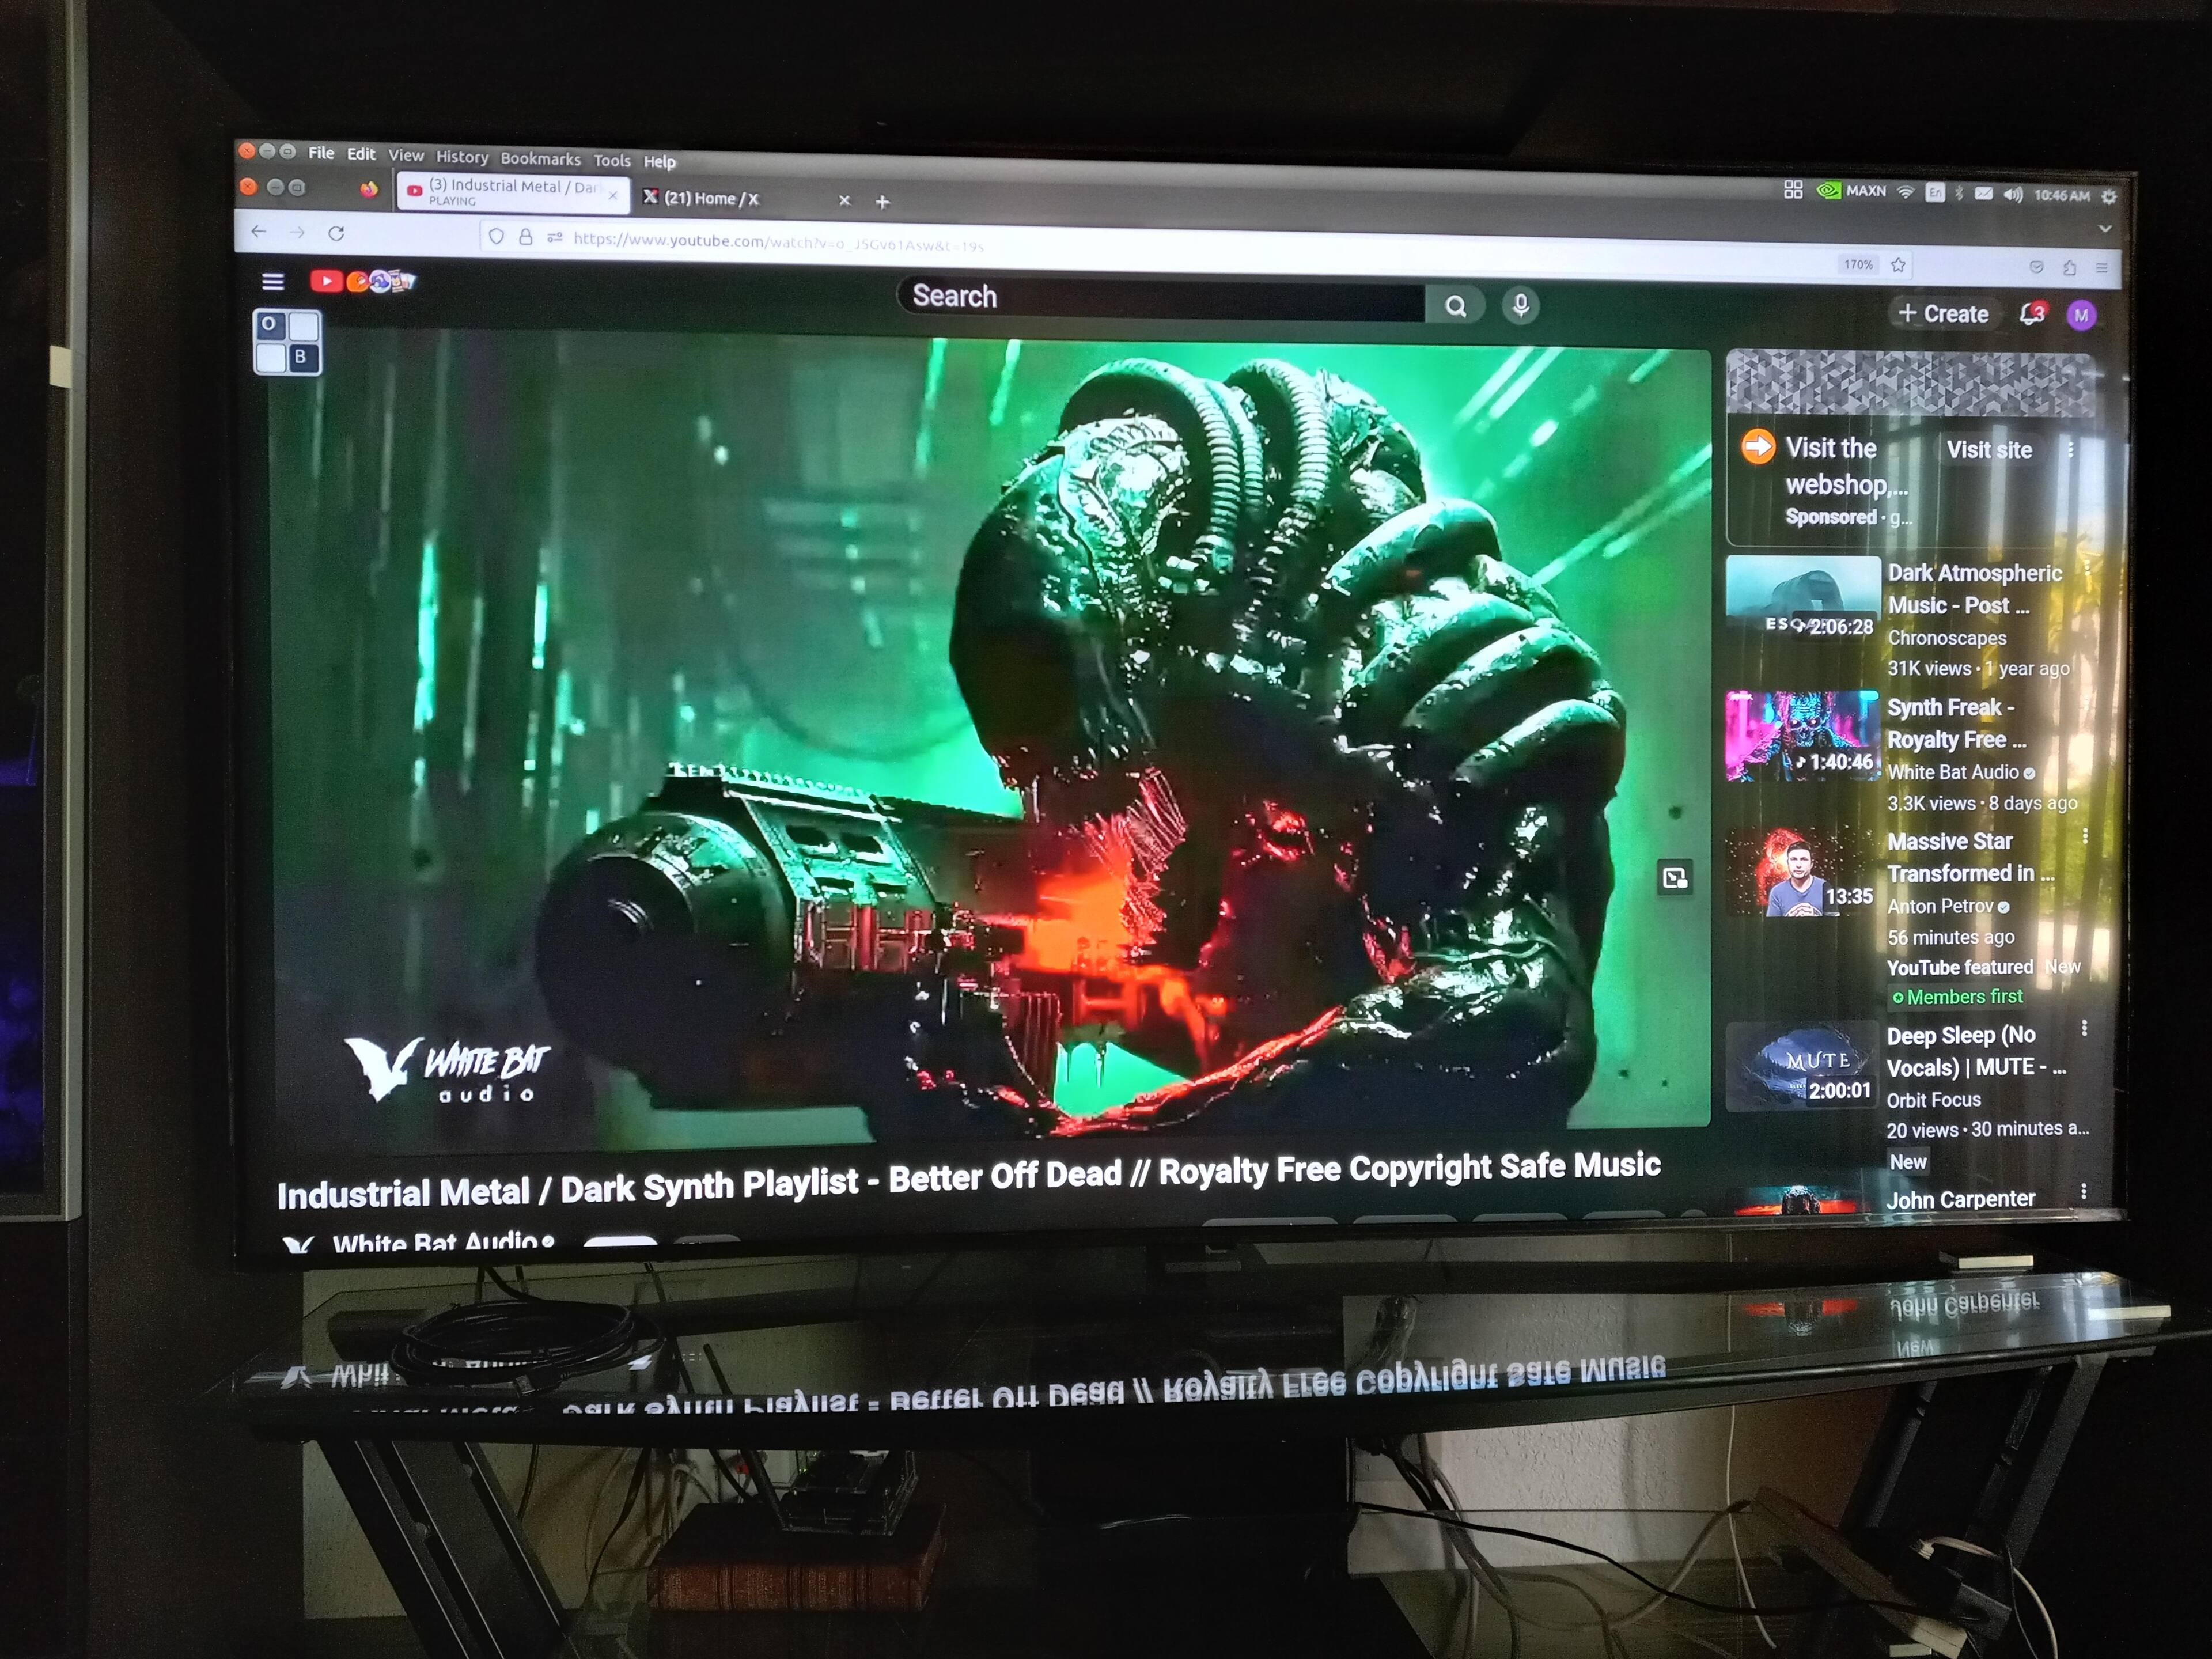Click the Firefox reload page icon

(x=336, y=233)
